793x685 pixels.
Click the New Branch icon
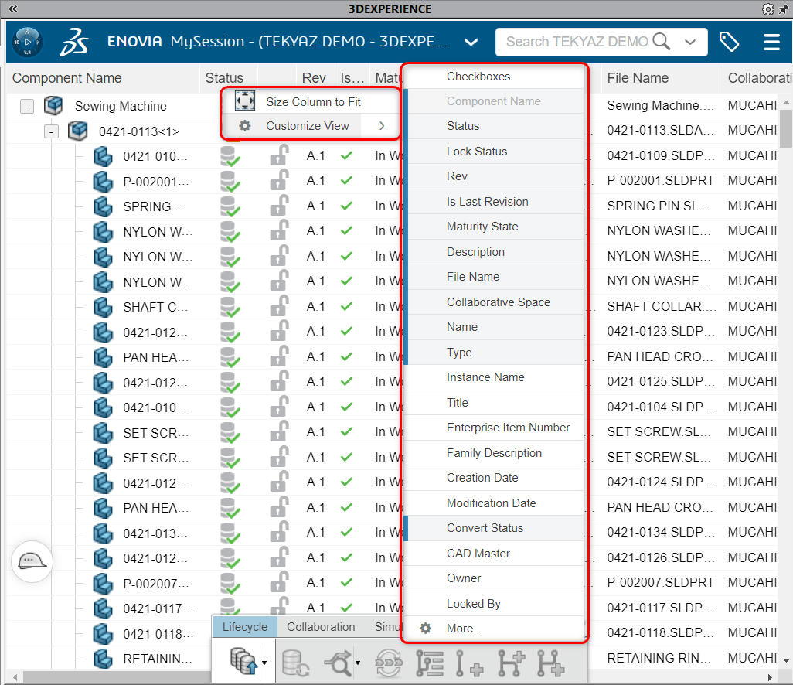coord(511,663)
